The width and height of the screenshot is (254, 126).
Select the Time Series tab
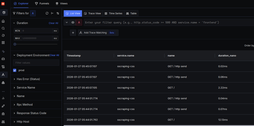pyautogui.click(x=113, y=13)
